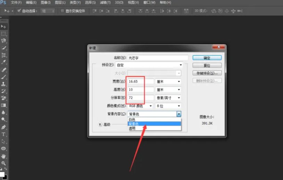
Task: Click the 分辨率 field showing 72
Action: point(141,98)
